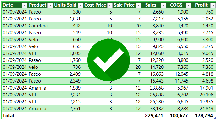Click Units Sold cell showing 736
Viewport: 217px width, 120px height.
(x=77, y=67)
